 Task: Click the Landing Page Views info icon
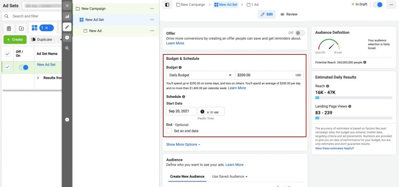pyautogui.click(x=350, y=107)
